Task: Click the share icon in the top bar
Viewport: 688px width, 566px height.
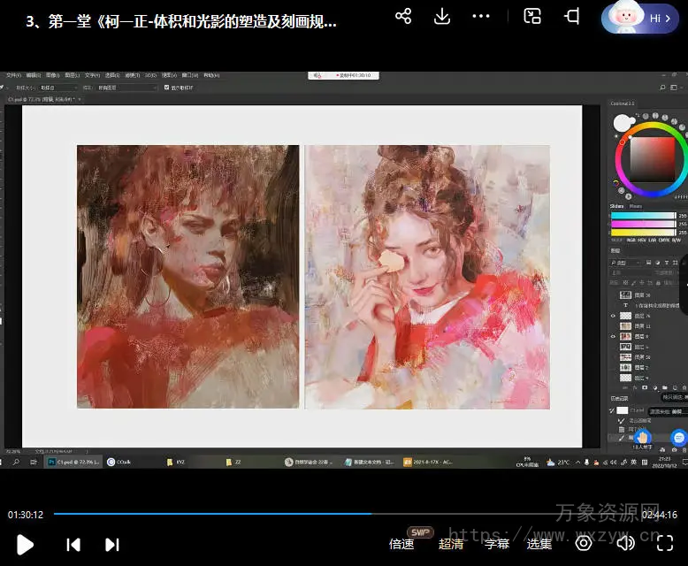Action: pos(403,17)
